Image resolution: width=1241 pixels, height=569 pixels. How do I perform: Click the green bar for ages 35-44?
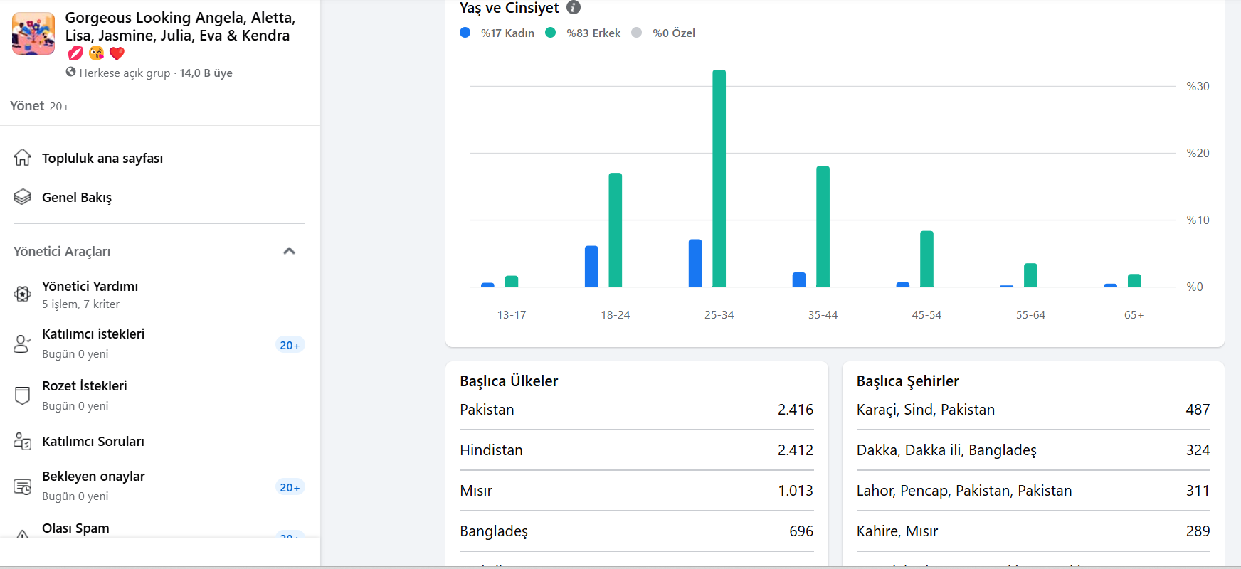coord(823,226)
